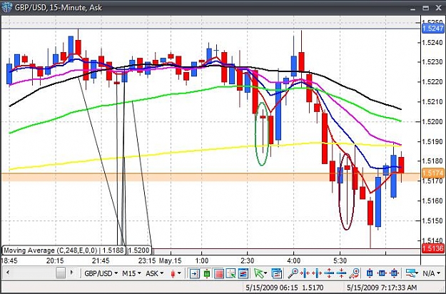Click the four-way price marker move icon
446x294 pixels.
[x=395, y=273]
